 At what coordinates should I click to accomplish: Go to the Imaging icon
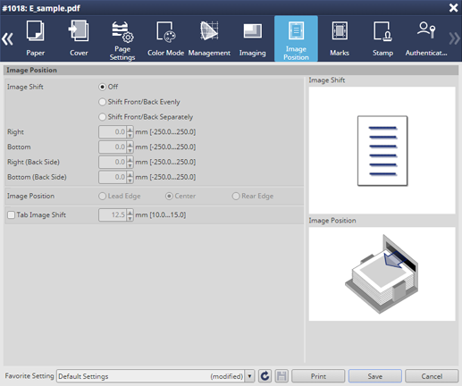point(253,31)
